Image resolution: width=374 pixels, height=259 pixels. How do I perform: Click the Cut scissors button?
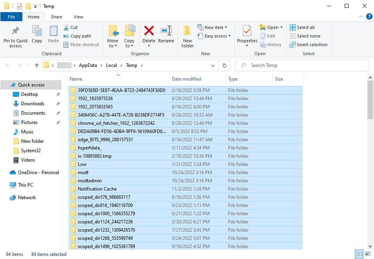(x=70, y=27)
